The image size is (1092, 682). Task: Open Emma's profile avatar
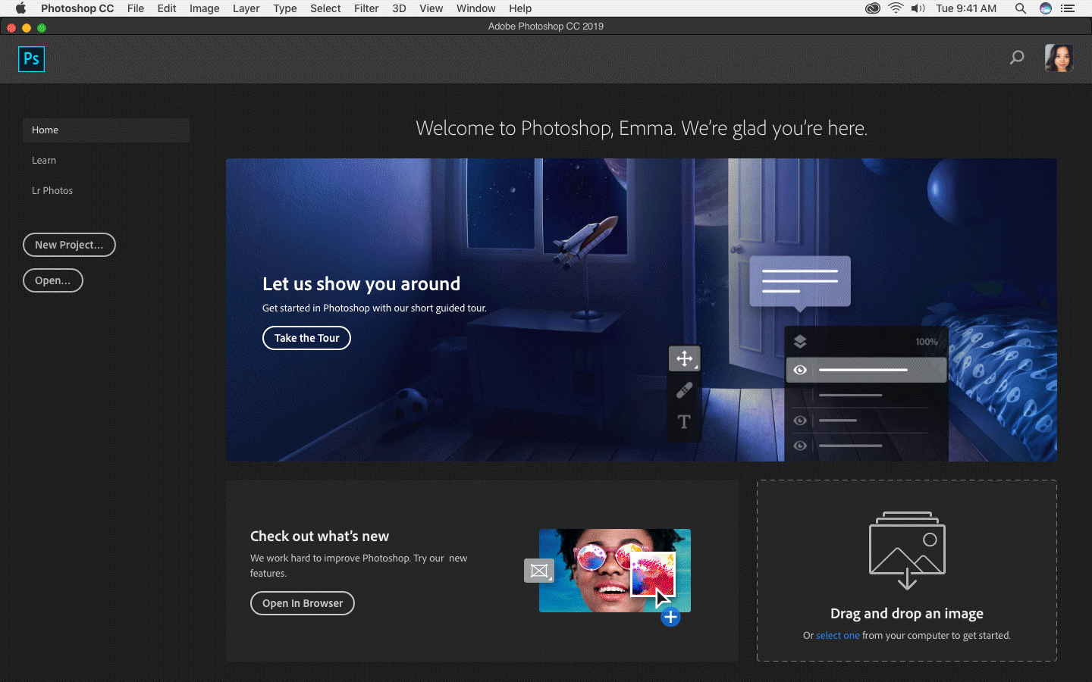1059,58
